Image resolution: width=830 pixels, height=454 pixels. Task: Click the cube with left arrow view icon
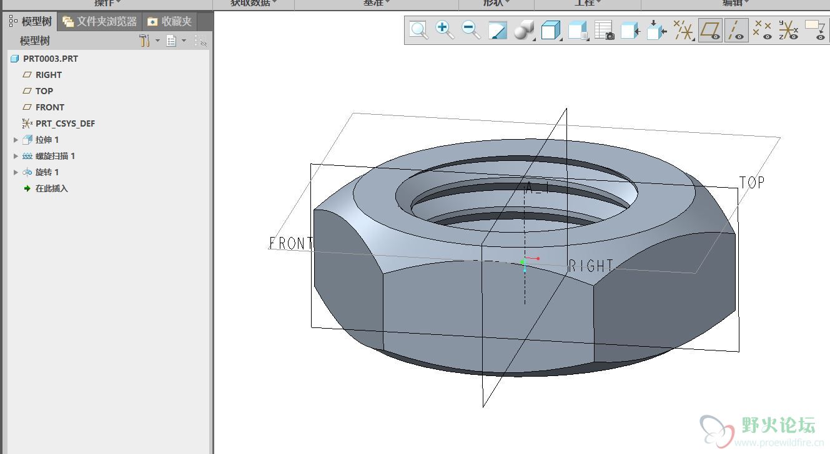[x=631, y=30]
